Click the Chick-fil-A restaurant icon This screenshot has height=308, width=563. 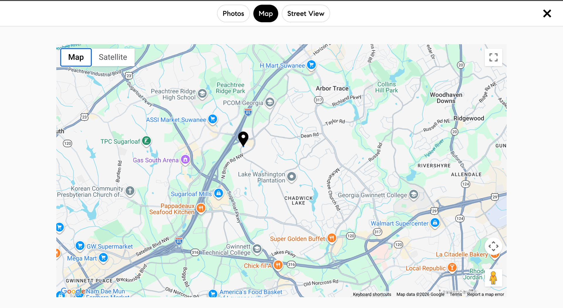278,265
